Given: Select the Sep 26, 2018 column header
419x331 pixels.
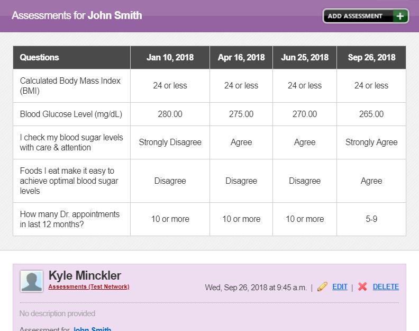Looking at the screenshot, I should (371, 57).
